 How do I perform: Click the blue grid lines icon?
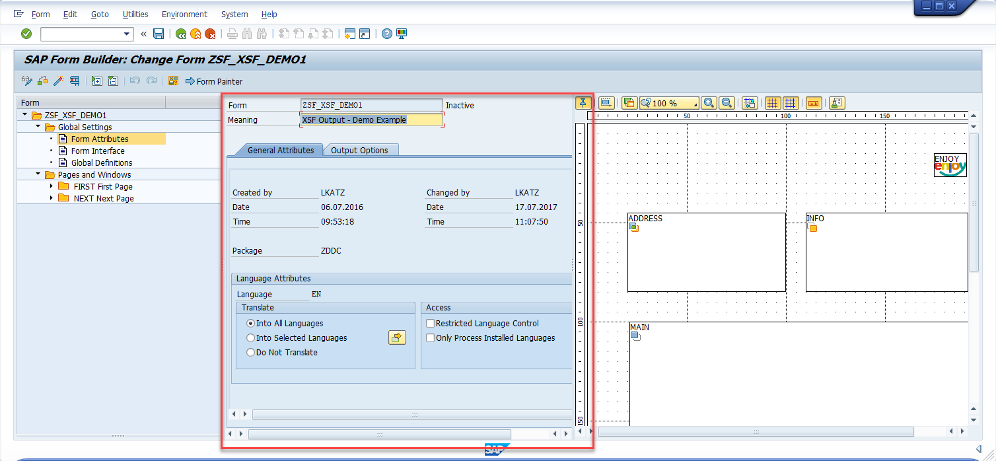[x=790, y=103]
